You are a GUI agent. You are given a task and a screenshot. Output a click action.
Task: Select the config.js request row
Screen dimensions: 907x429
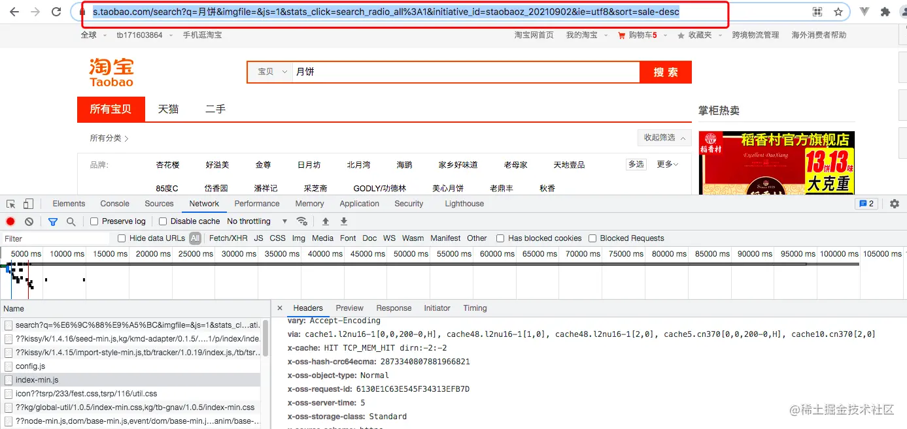(x=131, y=366)
